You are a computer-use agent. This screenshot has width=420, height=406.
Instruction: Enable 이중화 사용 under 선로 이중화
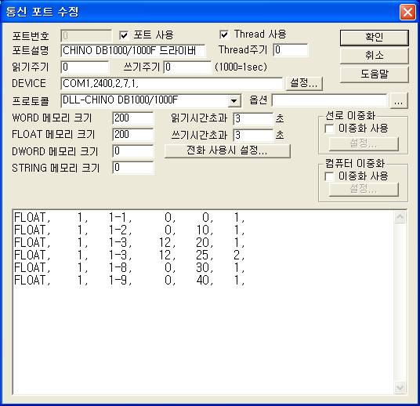[x=329, y=129]
